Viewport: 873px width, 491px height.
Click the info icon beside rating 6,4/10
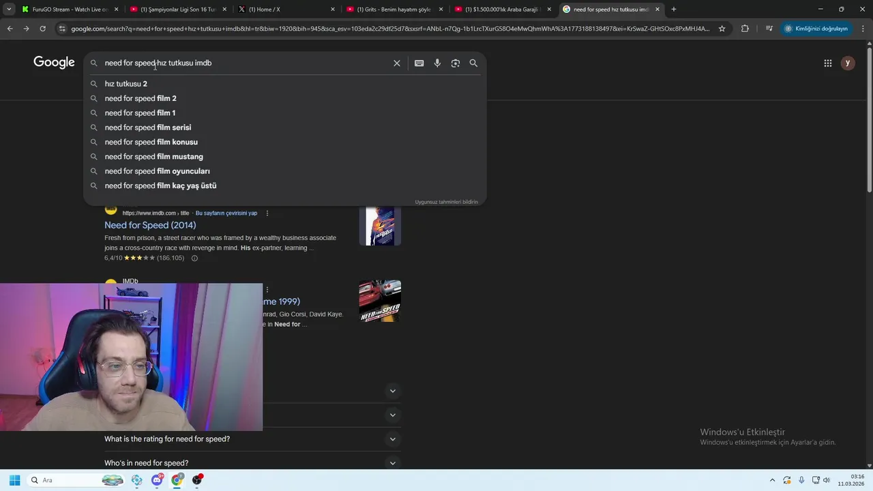coord(194,258)
